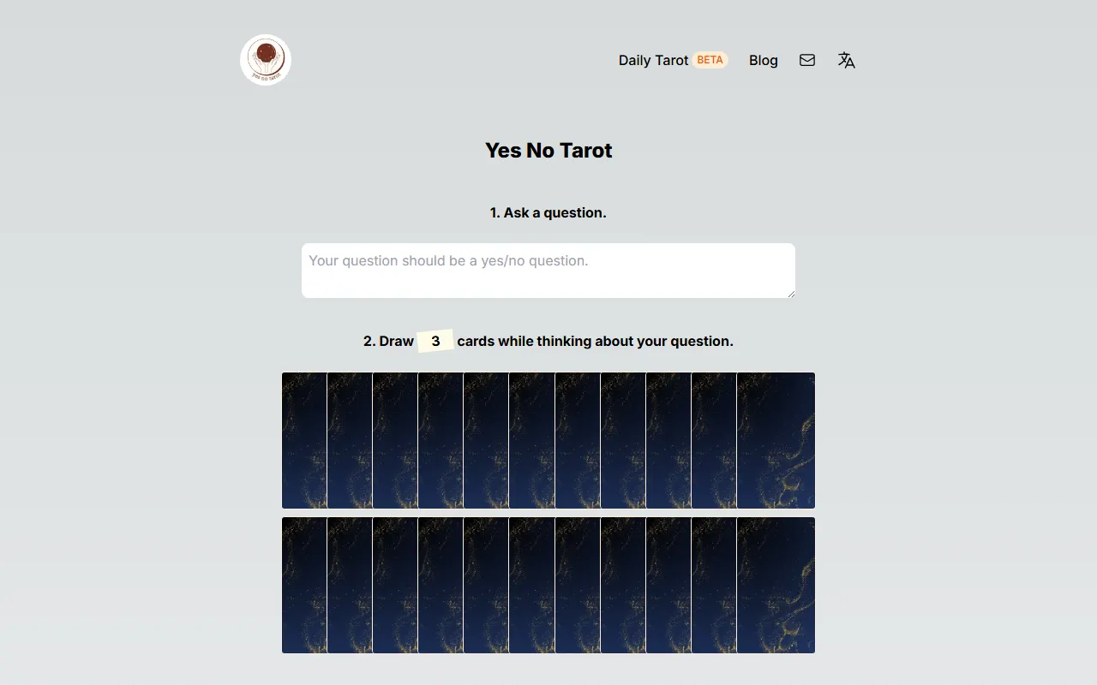
Task: Open the Daily Tarot page
Action: (653, 60)
